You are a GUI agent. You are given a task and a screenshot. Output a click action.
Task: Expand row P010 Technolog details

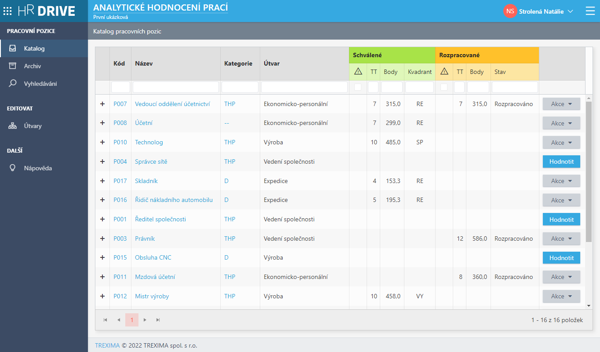102,142
